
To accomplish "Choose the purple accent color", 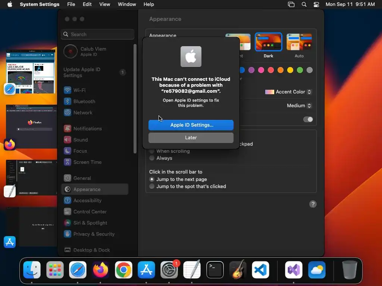I will 251,70.
